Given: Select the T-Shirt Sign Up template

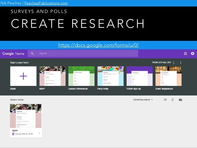Looking at the screenshot, I should (140, 76).
